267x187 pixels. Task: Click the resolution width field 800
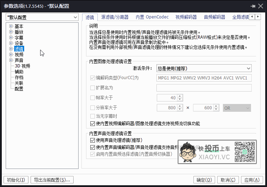[167, 108]
